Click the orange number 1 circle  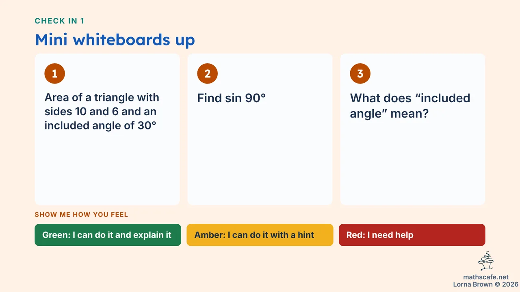coord(55,74)
